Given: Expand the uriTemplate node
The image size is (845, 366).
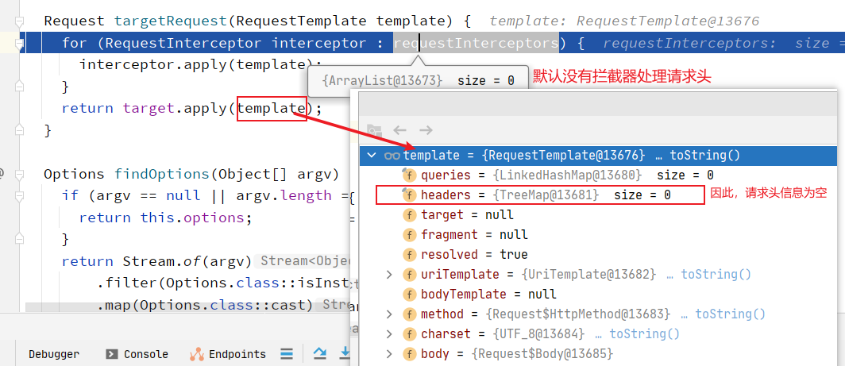Looking at the screenshot, I should tap(390, 275).
